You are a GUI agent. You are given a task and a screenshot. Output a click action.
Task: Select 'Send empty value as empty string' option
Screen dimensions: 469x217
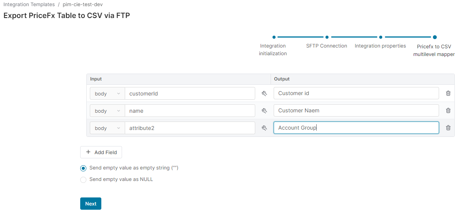click(x=83, y=168)
